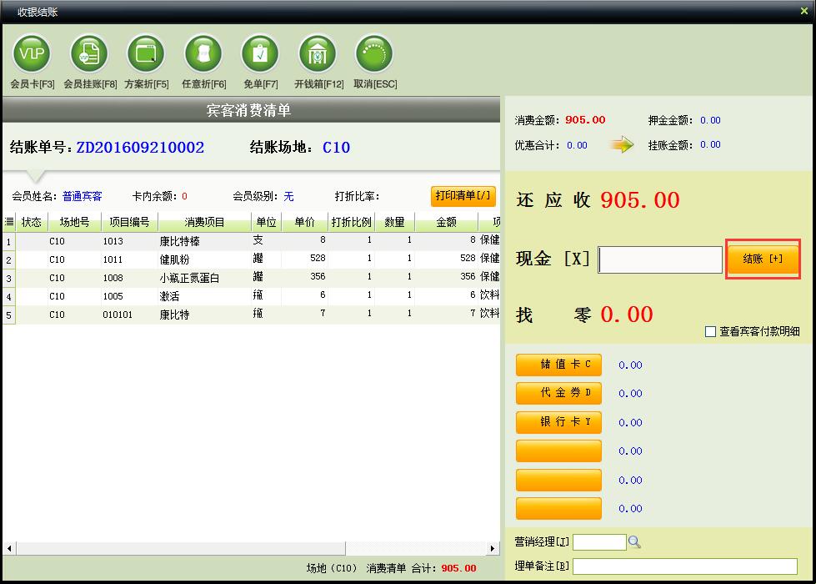Click the 结账场地 value C10

coord(336,148)
